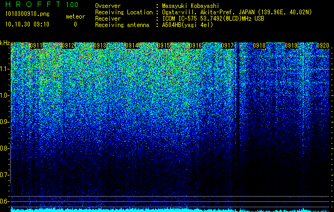Click time marker 0918

(259, 46)
